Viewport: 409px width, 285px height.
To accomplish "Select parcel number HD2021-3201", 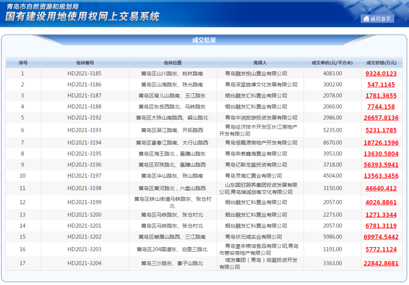I will click(x=84, y=226).
